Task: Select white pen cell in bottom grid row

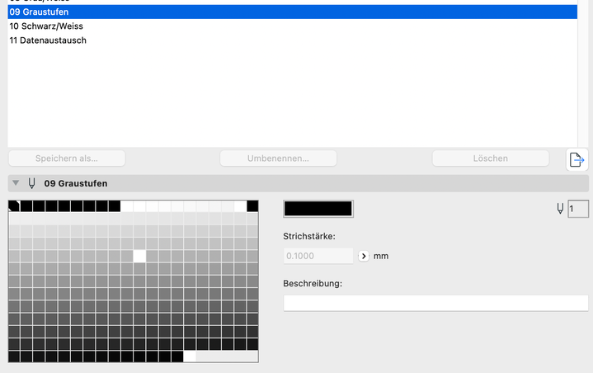Action: coord(190,356)
